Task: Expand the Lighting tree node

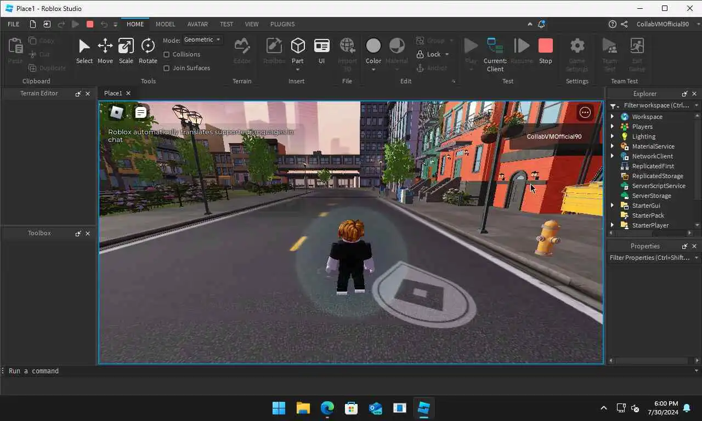Action: pyautogui.click(x=613, y=136)
